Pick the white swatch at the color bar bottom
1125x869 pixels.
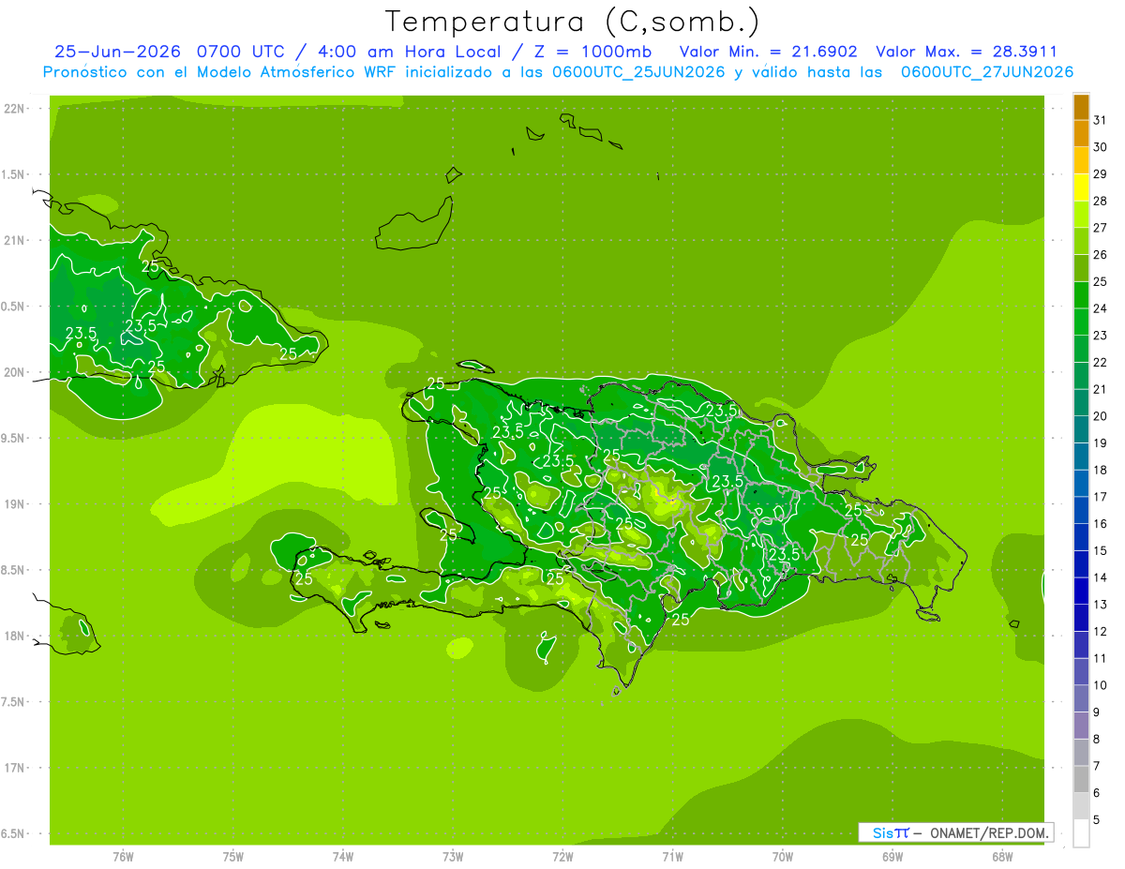1081,833
